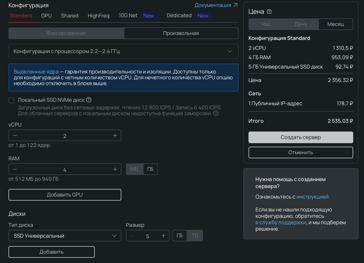Increase vCPU count with plus icon
The image size is (364, 263).
pyautogui.click(x=115, y=136)
